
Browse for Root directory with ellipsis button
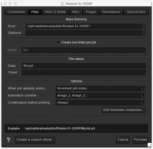(143, 26)
